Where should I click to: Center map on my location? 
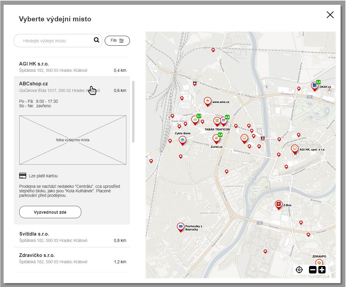click(x=299, y=270)
